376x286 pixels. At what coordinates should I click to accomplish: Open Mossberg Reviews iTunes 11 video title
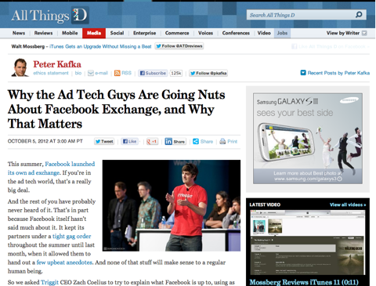[x=304, y=282]
